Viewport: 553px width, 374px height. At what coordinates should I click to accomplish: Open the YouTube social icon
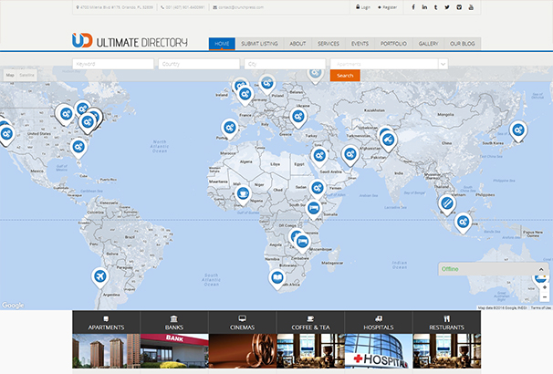pyautogui.click(x=471, y=7)
